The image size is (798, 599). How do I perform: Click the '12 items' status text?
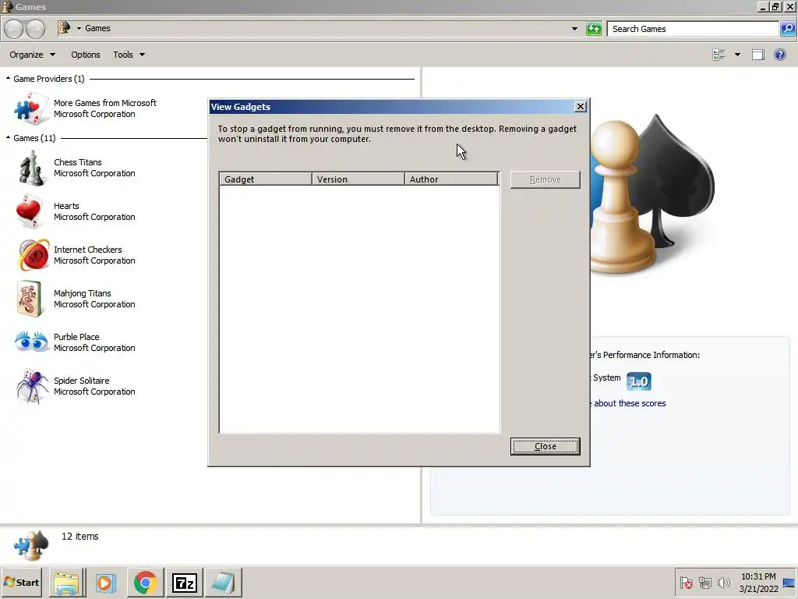80,537
